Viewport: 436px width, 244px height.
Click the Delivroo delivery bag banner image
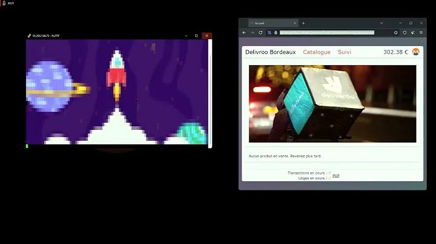(x=332, y=104)
